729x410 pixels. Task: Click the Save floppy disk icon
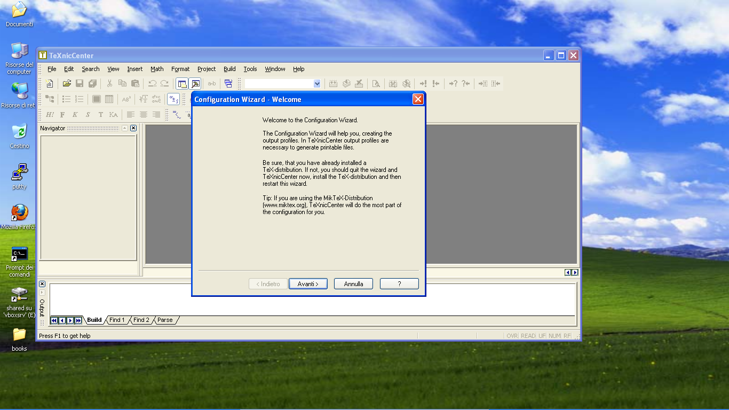(x=80, y=83)
